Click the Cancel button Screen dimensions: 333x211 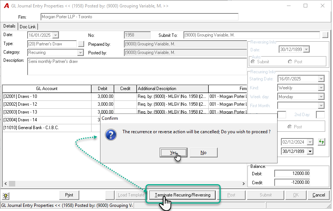pos(318,195)
